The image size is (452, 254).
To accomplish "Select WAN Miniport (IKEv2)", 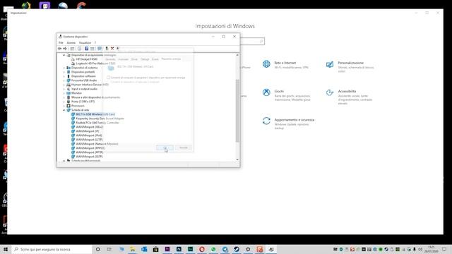I will [x=90, y=127].
